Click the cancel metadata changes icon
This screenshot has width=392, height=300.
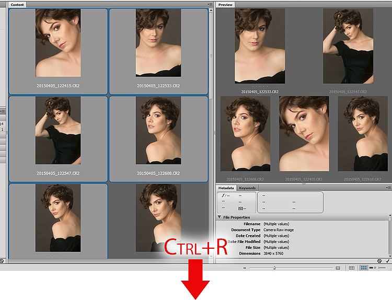pos(379,261)
